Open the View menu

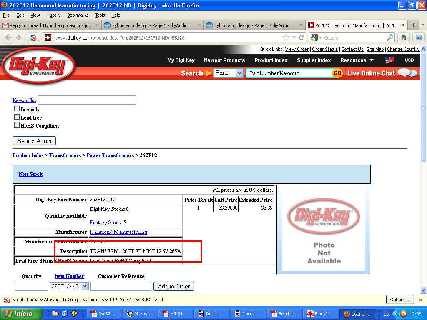coord(35,15)
